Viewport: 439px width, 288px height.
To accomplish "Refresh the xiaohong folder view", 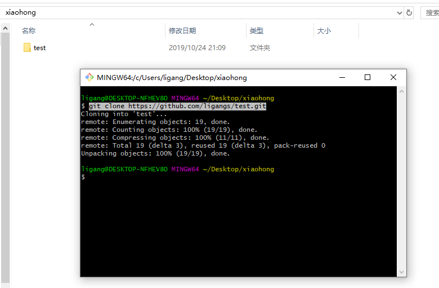I will coord(409,12).
